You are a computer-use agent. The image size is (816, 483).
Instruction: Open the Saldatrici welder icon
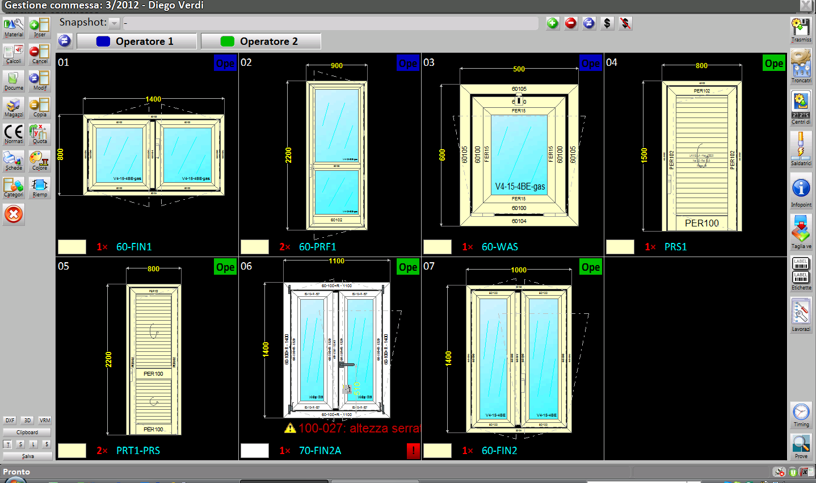pos(801,150)
